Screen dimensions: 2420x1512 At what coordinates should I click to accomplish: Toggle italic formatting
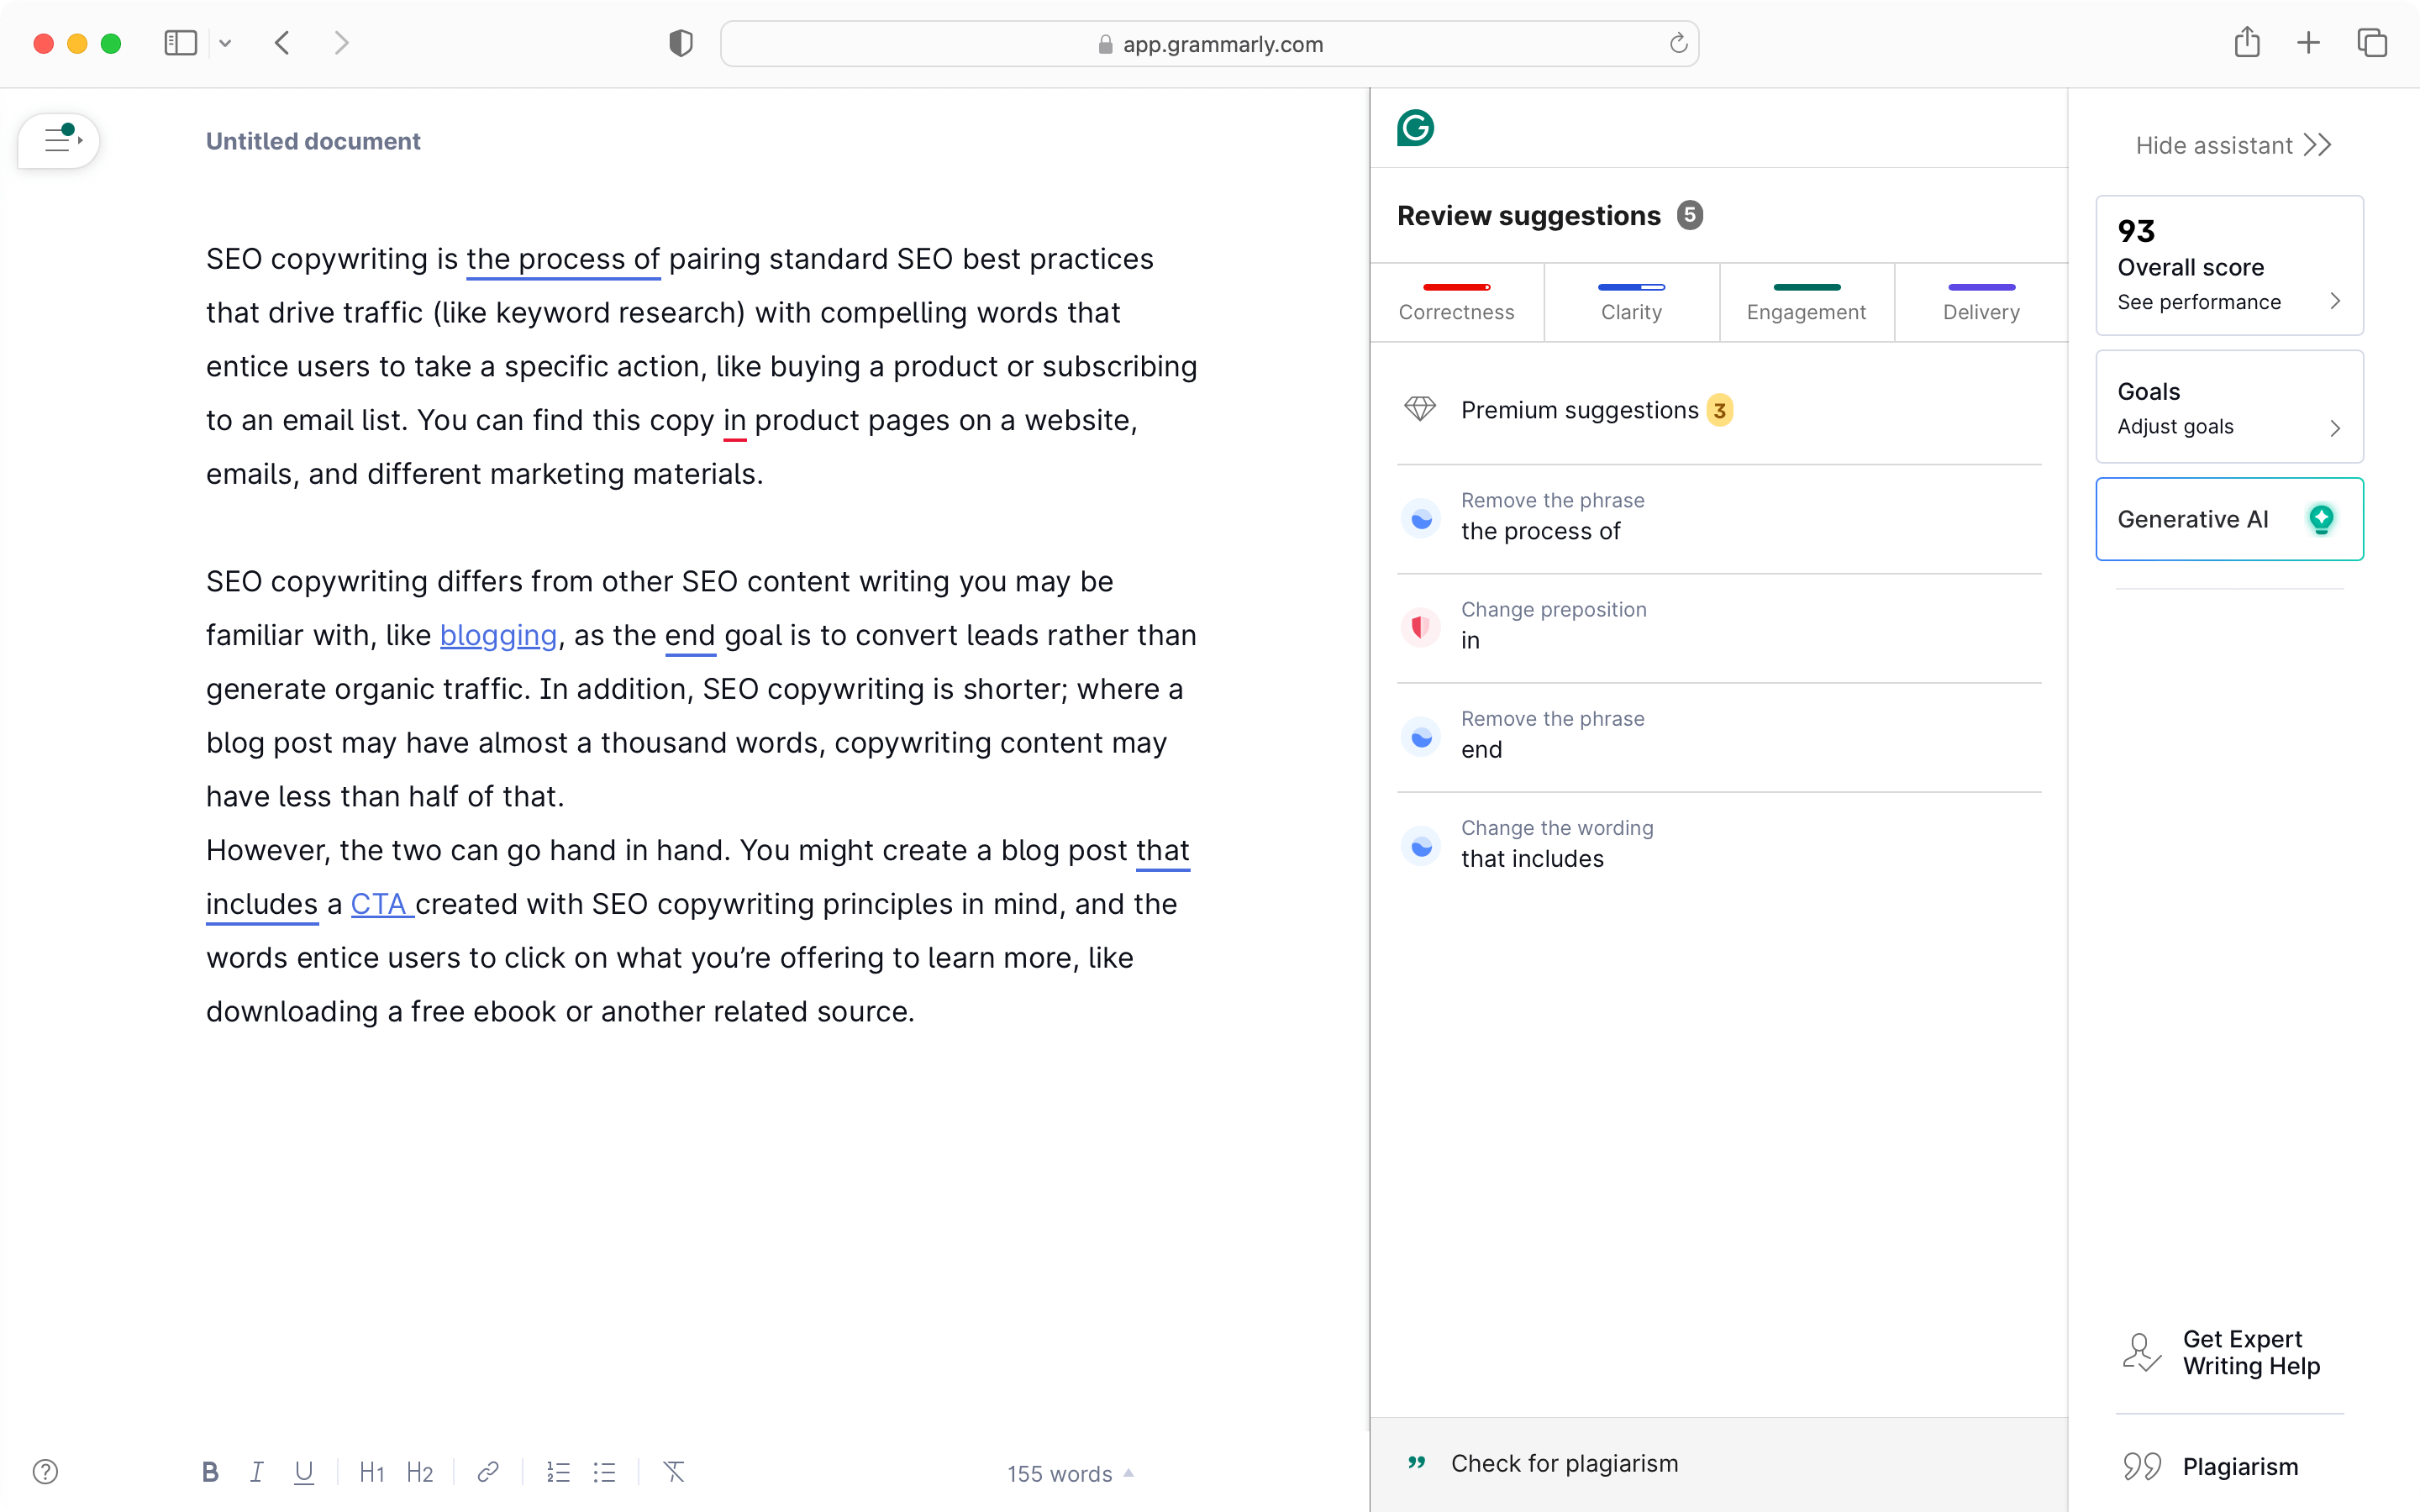pyautogui.click(x=257, y=1472)
